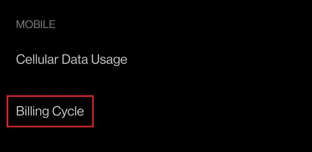Tap the Billing Cycle option
The image size is (312, 152).
50,111
